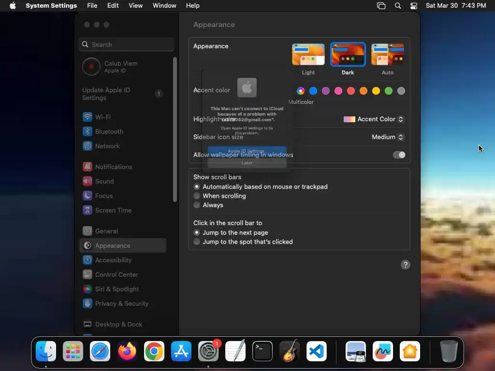The image size is (495, 371).
Task: Select the Network globe icon
Action: (x=87, y=146)
